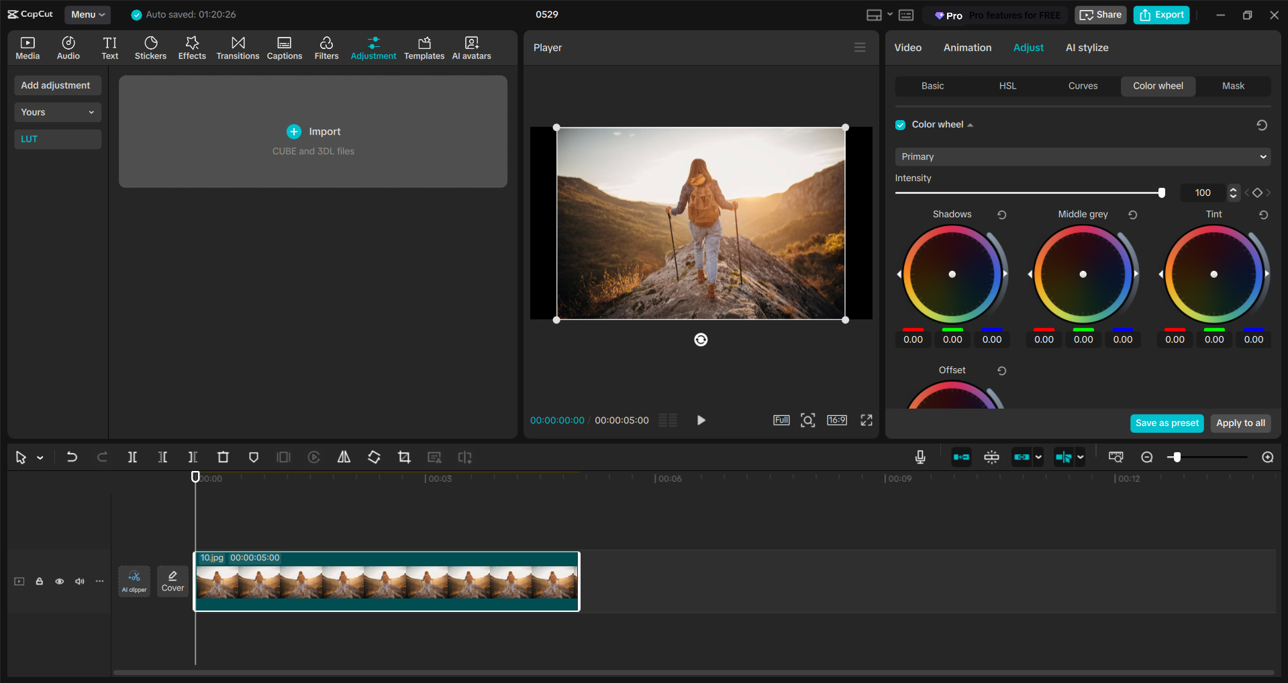The image size is (1288, 683).
Task: Open the Adjustment panel
Action: click(x=373, y=47)
